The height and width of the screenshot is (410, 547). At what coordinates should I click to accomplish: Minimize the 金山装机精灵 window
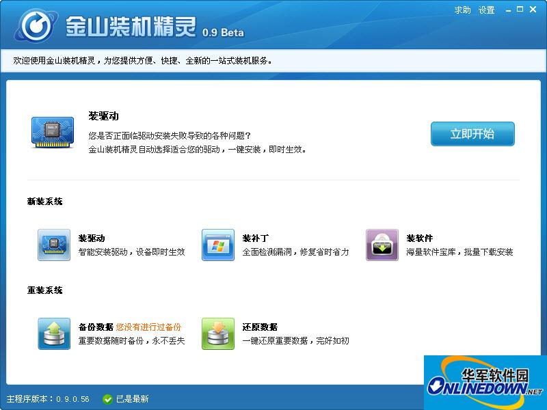point(508,10)
